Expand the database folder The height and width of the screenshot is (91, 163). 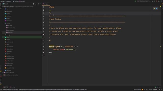[x=4, y=16]
